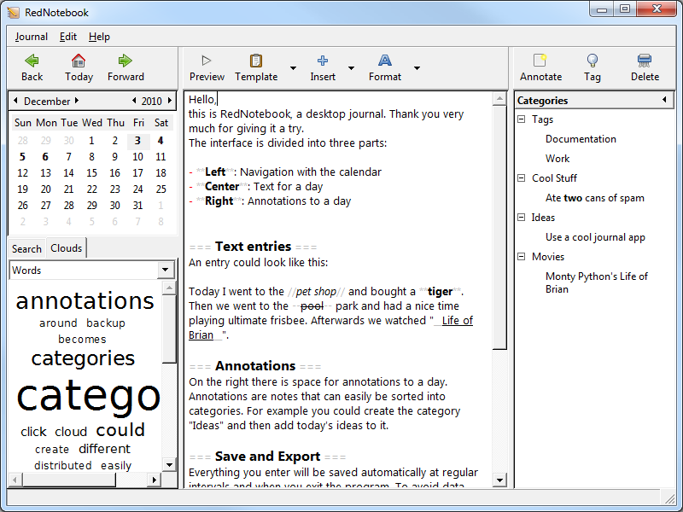This screenshot has width=683, height=512.
Task: Click the 'Save and Export' heading text
Action: point(267,457)
